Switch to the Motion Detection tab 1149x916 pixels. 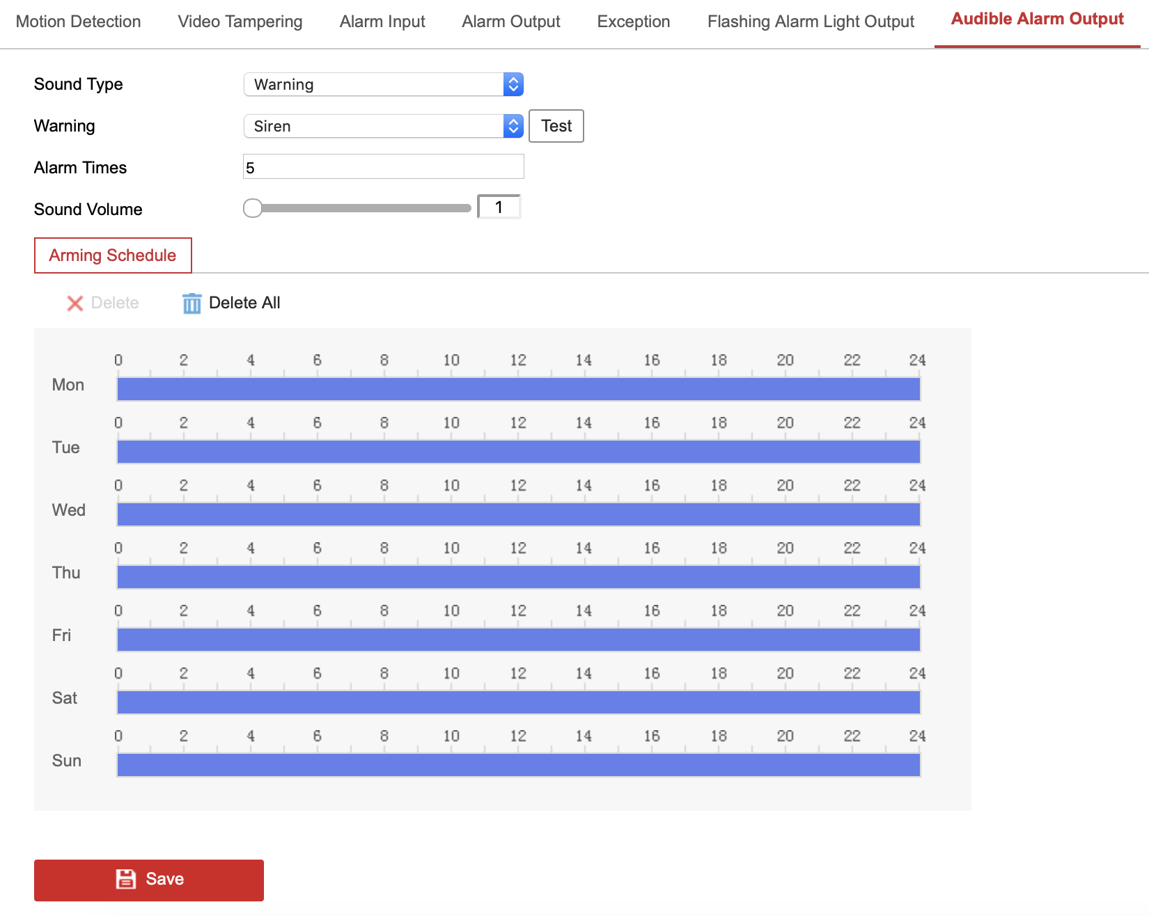(x=78, y=22)
